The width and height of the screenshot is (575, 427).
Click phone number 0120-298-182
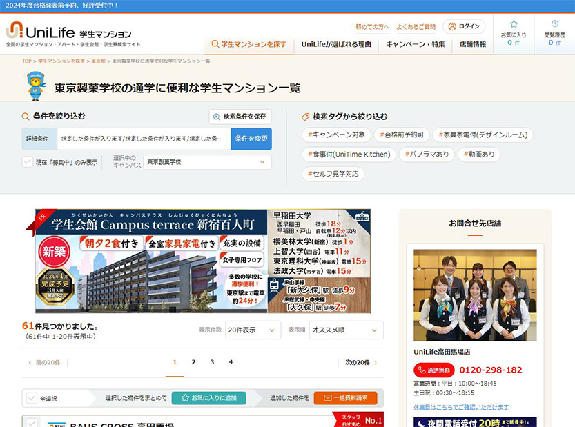pyautogui.click(x=491, y=370)
